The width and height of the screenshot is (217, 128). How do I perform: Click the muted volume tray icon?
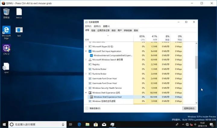coord(191,125)
